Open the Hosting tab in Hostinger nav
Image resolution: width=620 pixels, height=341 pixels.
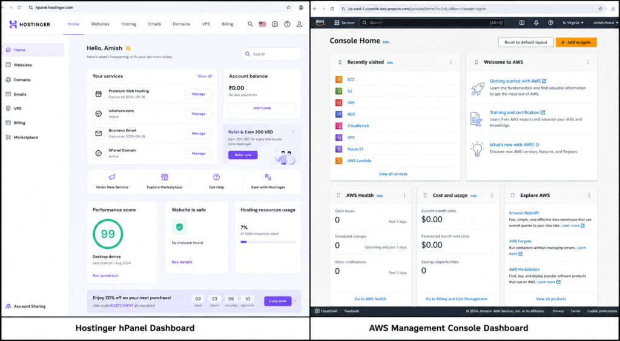click(128, 24)
